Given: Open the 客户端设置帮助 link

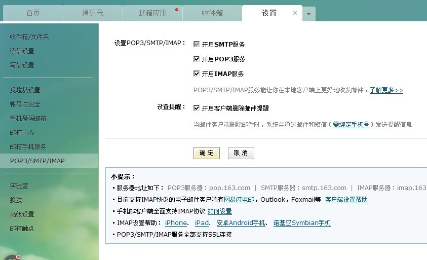Looking at the screenshot, I should (346, 200).
